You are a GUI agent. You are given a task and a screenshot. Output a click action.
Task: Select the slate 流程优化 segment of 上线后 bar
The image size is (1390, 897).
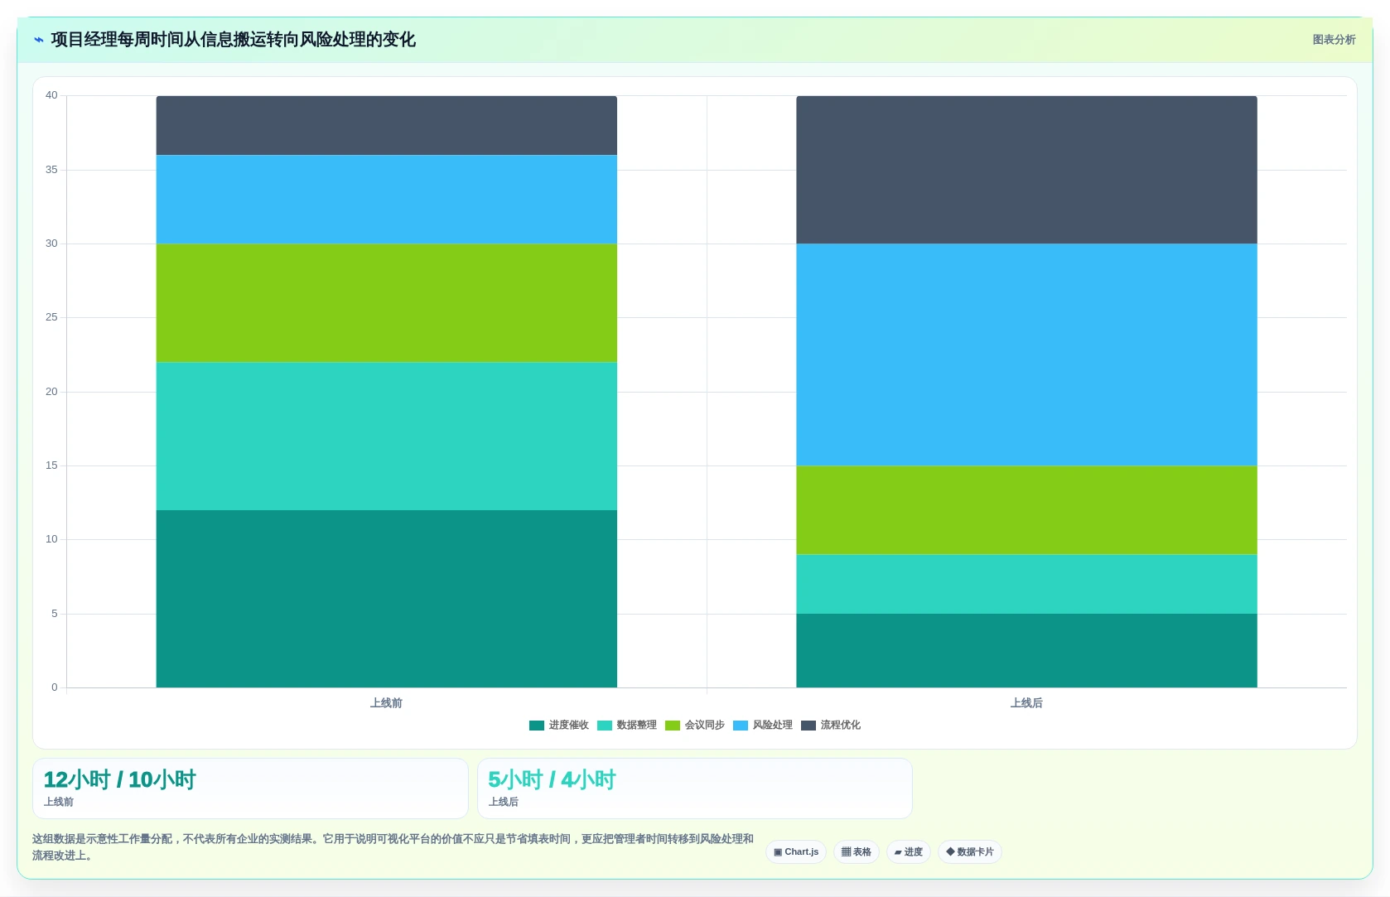1026,170
